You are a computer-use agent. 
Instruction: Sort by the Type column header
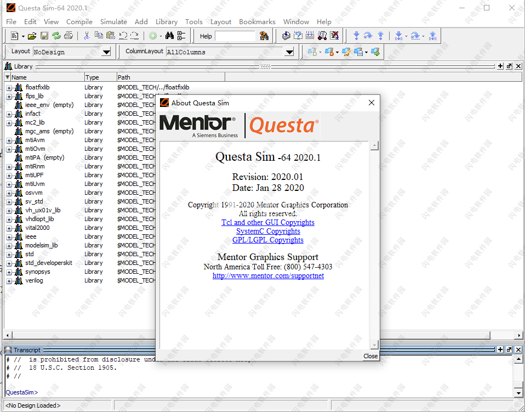click(100, 77)
